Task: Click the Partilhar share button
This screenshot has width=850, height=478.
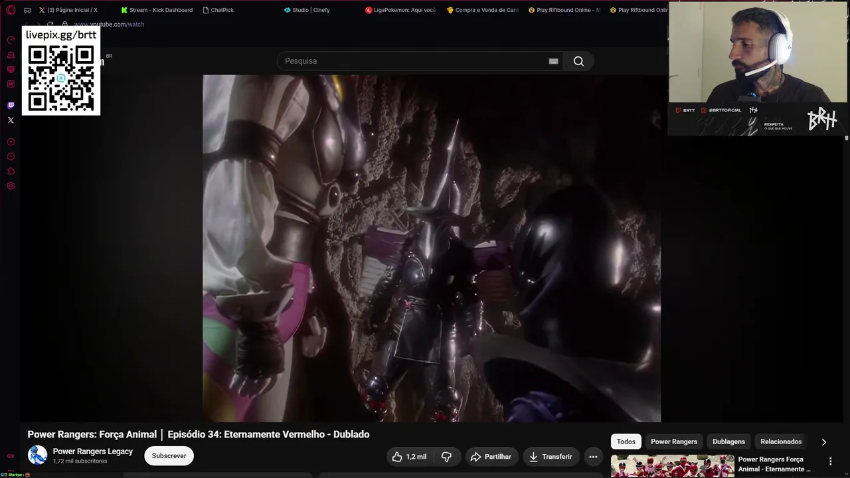Action: [491, 457]
